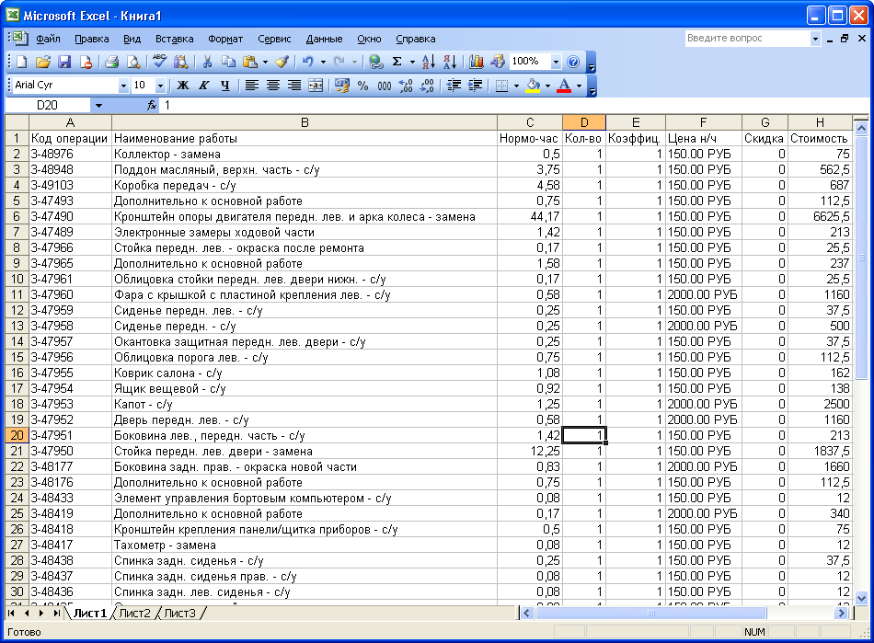Image resolution: width=874 pixels, height=643 pixels.
Task: Select row 11 header
Action: click(x=16, y=294)
